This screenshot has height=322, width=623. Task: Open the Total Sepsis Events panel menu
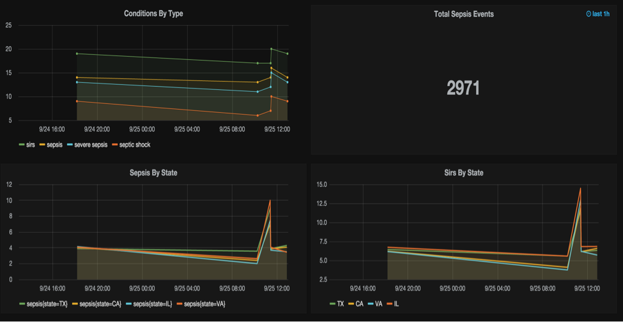coord(463,13)
